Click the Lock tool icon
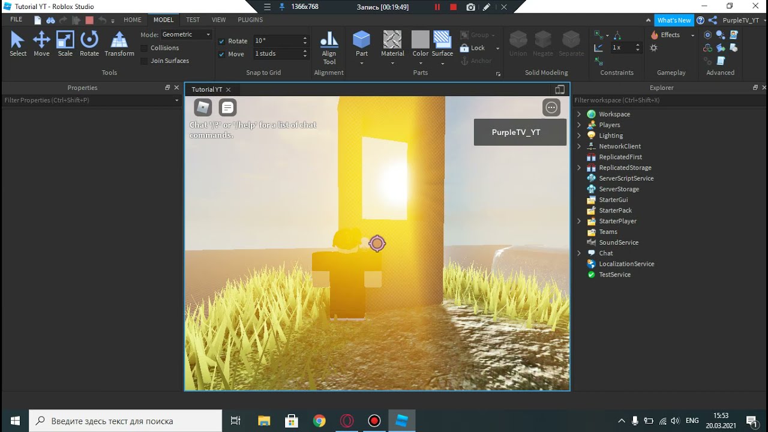The image size is (768, 432). click(x=464, y=48)
